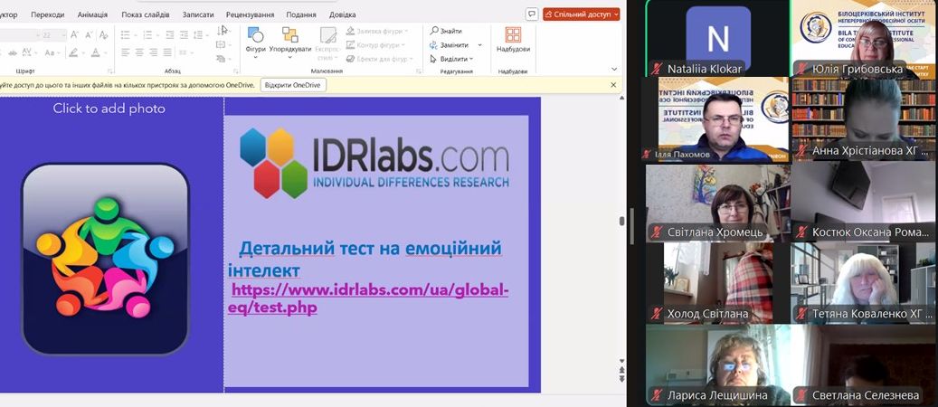Collapse the ribbon with the chevron
The image size is (938, 407).
coord(614,71)
